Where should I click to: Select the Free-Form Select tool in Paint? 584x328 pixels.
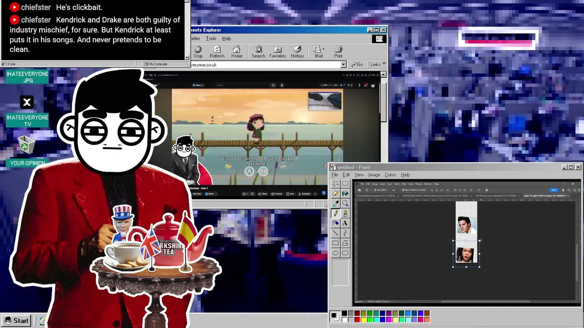335,184
